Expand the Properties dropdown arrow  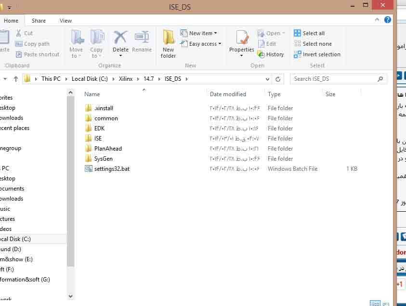[x=242, y=56]
